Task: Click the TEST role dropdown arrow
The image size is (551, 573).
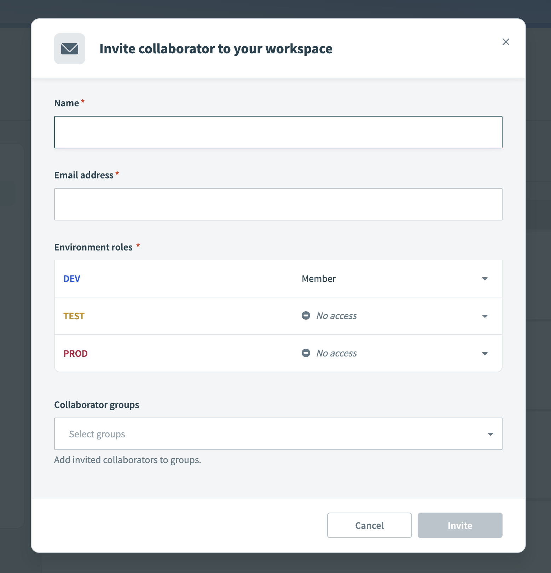Action: [485, 316]
